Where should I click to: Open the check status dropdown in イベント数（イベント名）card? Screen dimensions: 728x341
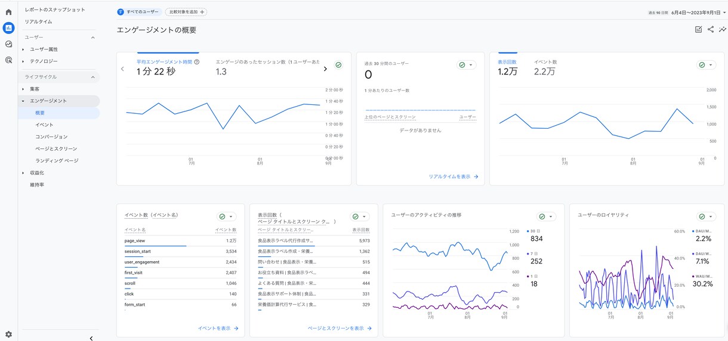(x=226, y=216)
